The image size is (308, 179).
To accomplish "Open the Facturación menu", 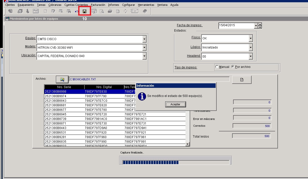I will click(x=98, y=5).
